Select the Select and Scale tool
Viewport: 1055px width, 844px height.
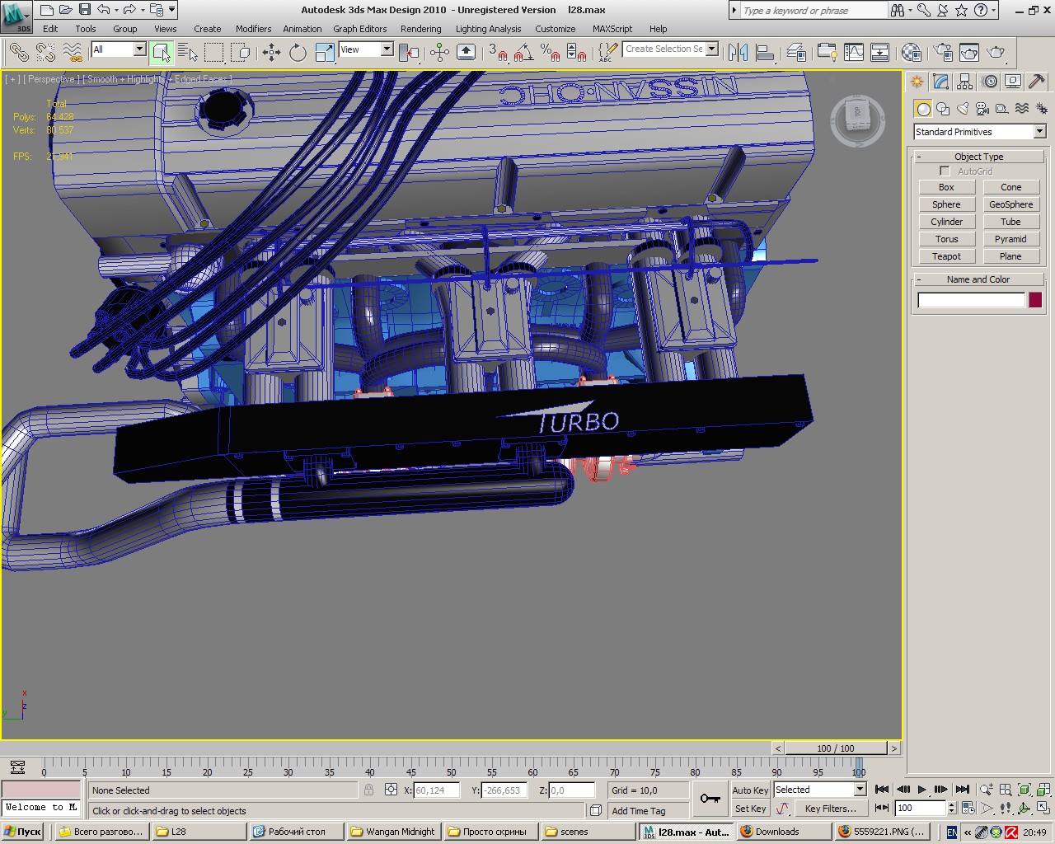[325, 53]
